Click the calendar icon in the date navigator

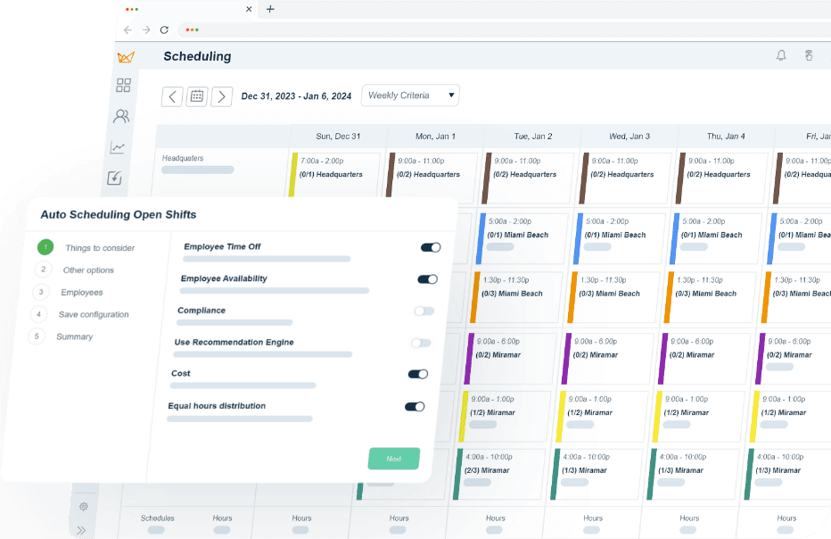(x=197, y=95)
